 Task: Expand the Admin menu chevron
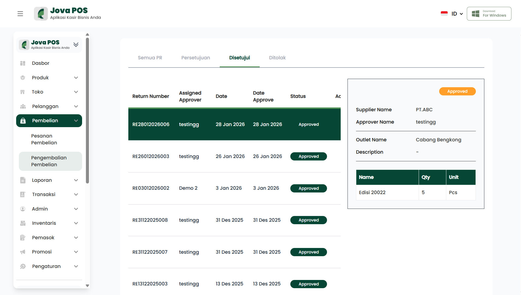pos(76,209)
